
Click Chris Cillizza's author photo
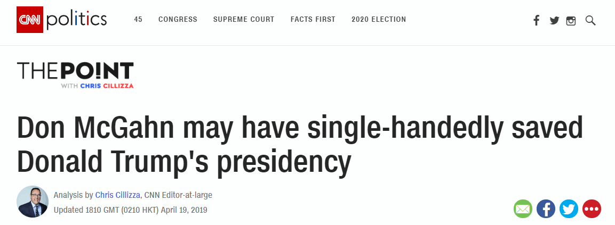(33, 202)
